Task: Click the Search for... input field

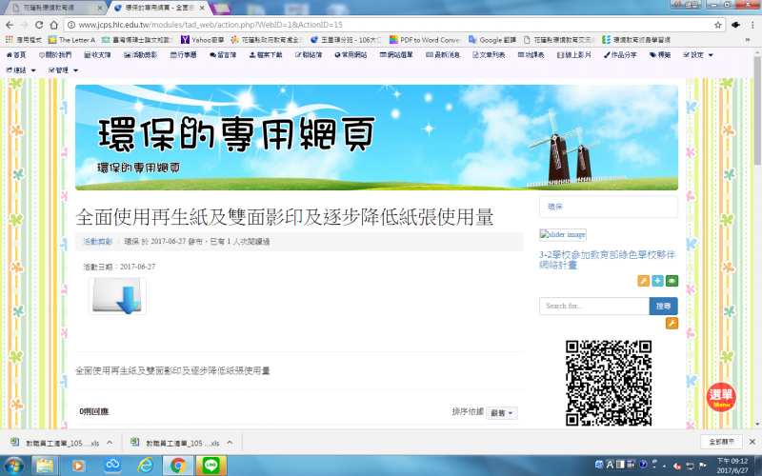Action: [x=593, y=306]
